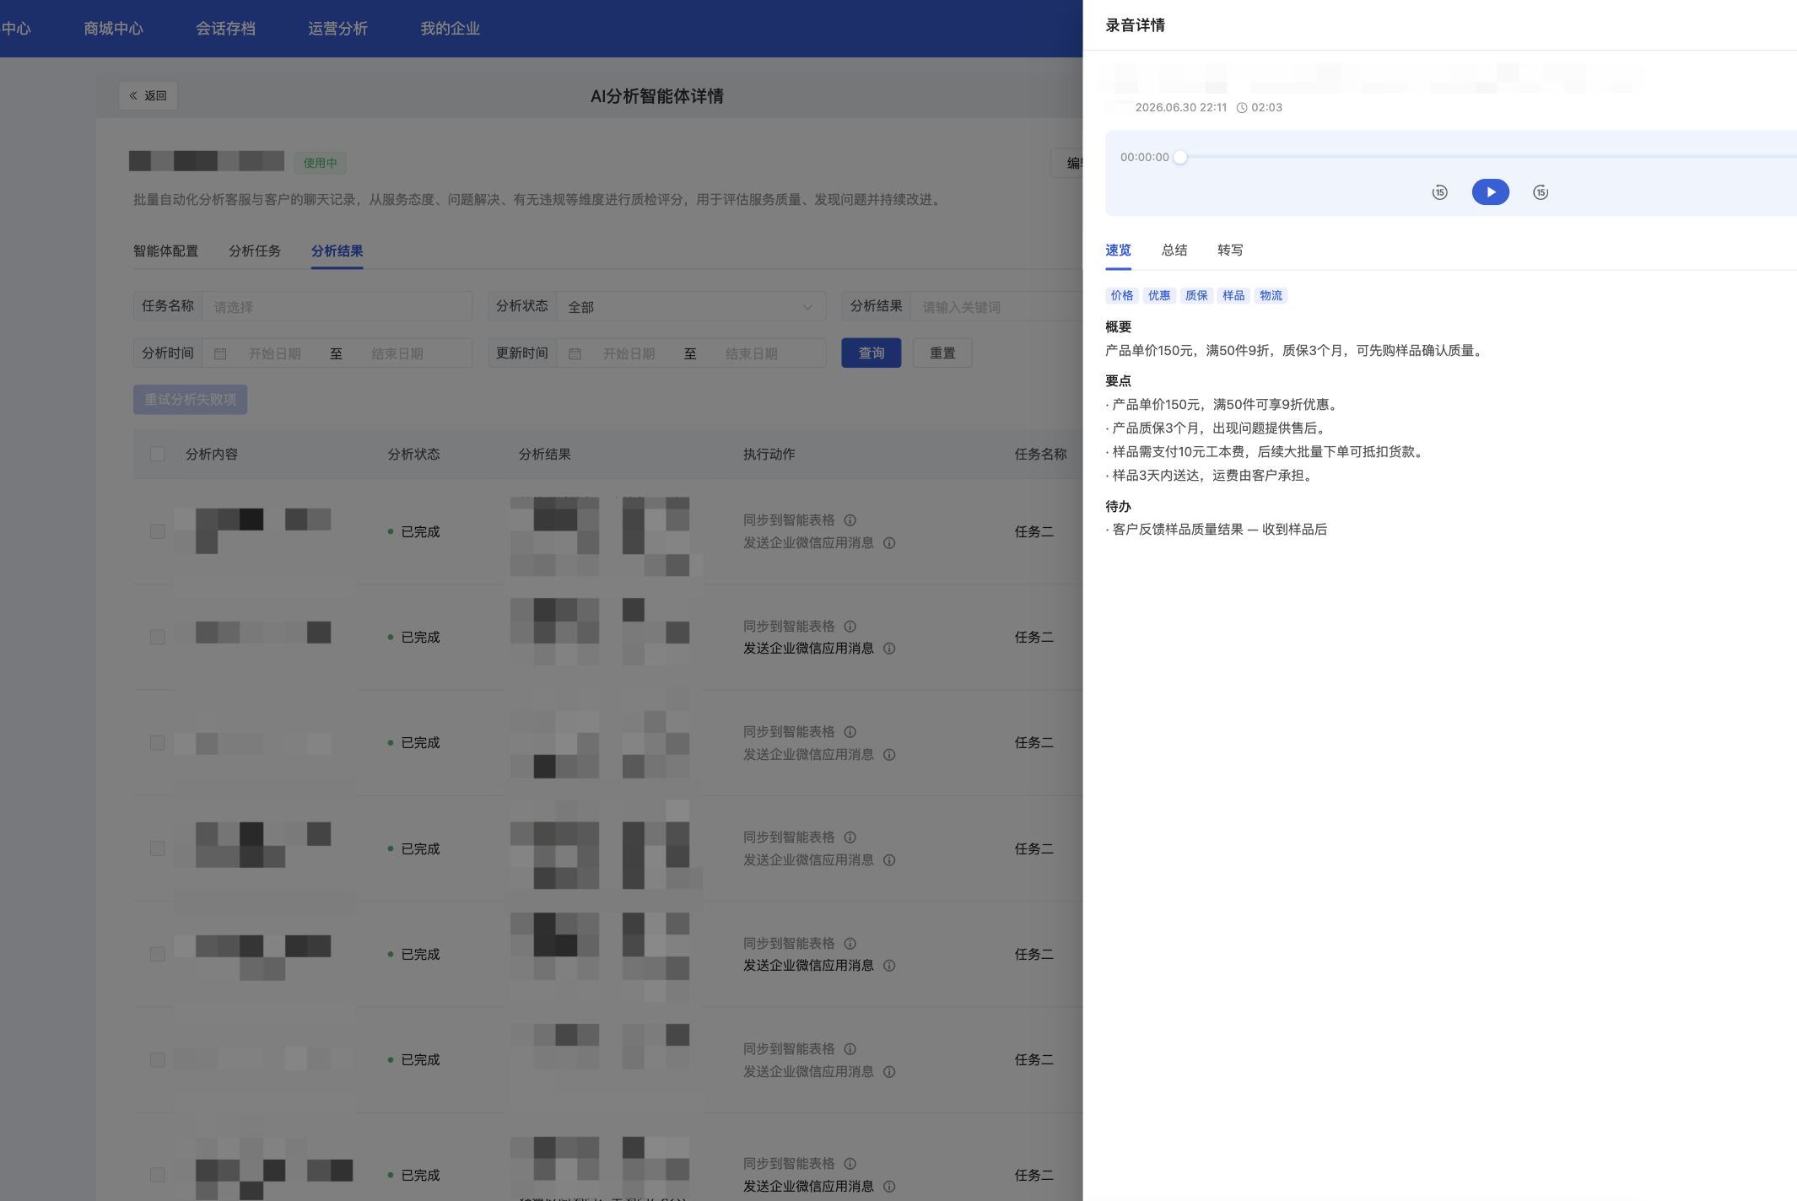1797x1201 pixels.
Task: Switch to the 转写 tab
Action: click(x=1230, y=250)
